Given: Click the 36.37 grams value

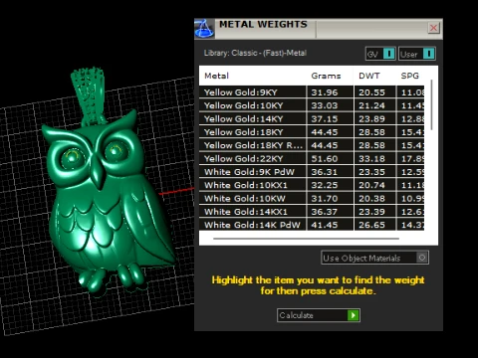Looking at the screenshot, I should pos(325,212).
